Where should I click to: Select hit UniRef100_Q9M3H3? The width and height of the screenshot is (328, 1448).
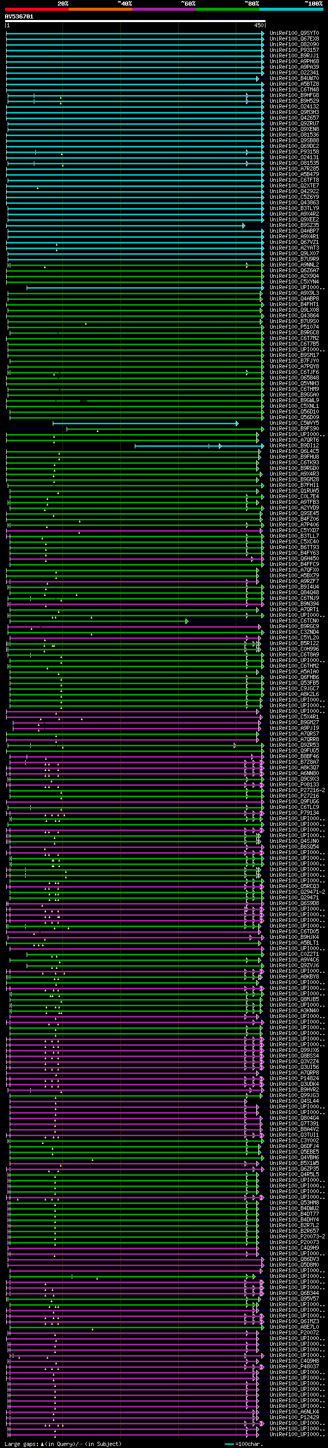[x=294, y=112]
